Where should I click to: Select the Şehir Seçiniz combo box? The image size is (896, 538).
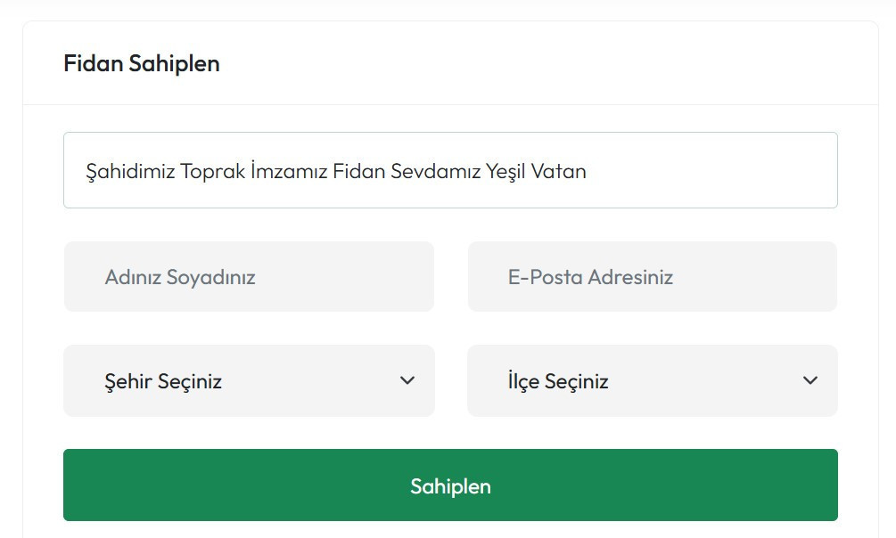(248, 380)
